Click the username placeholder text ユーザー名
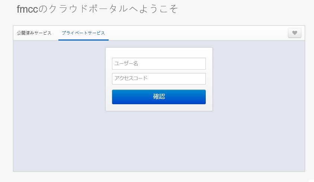This screenshot has width=314, height=182. (x=126, y=64)
